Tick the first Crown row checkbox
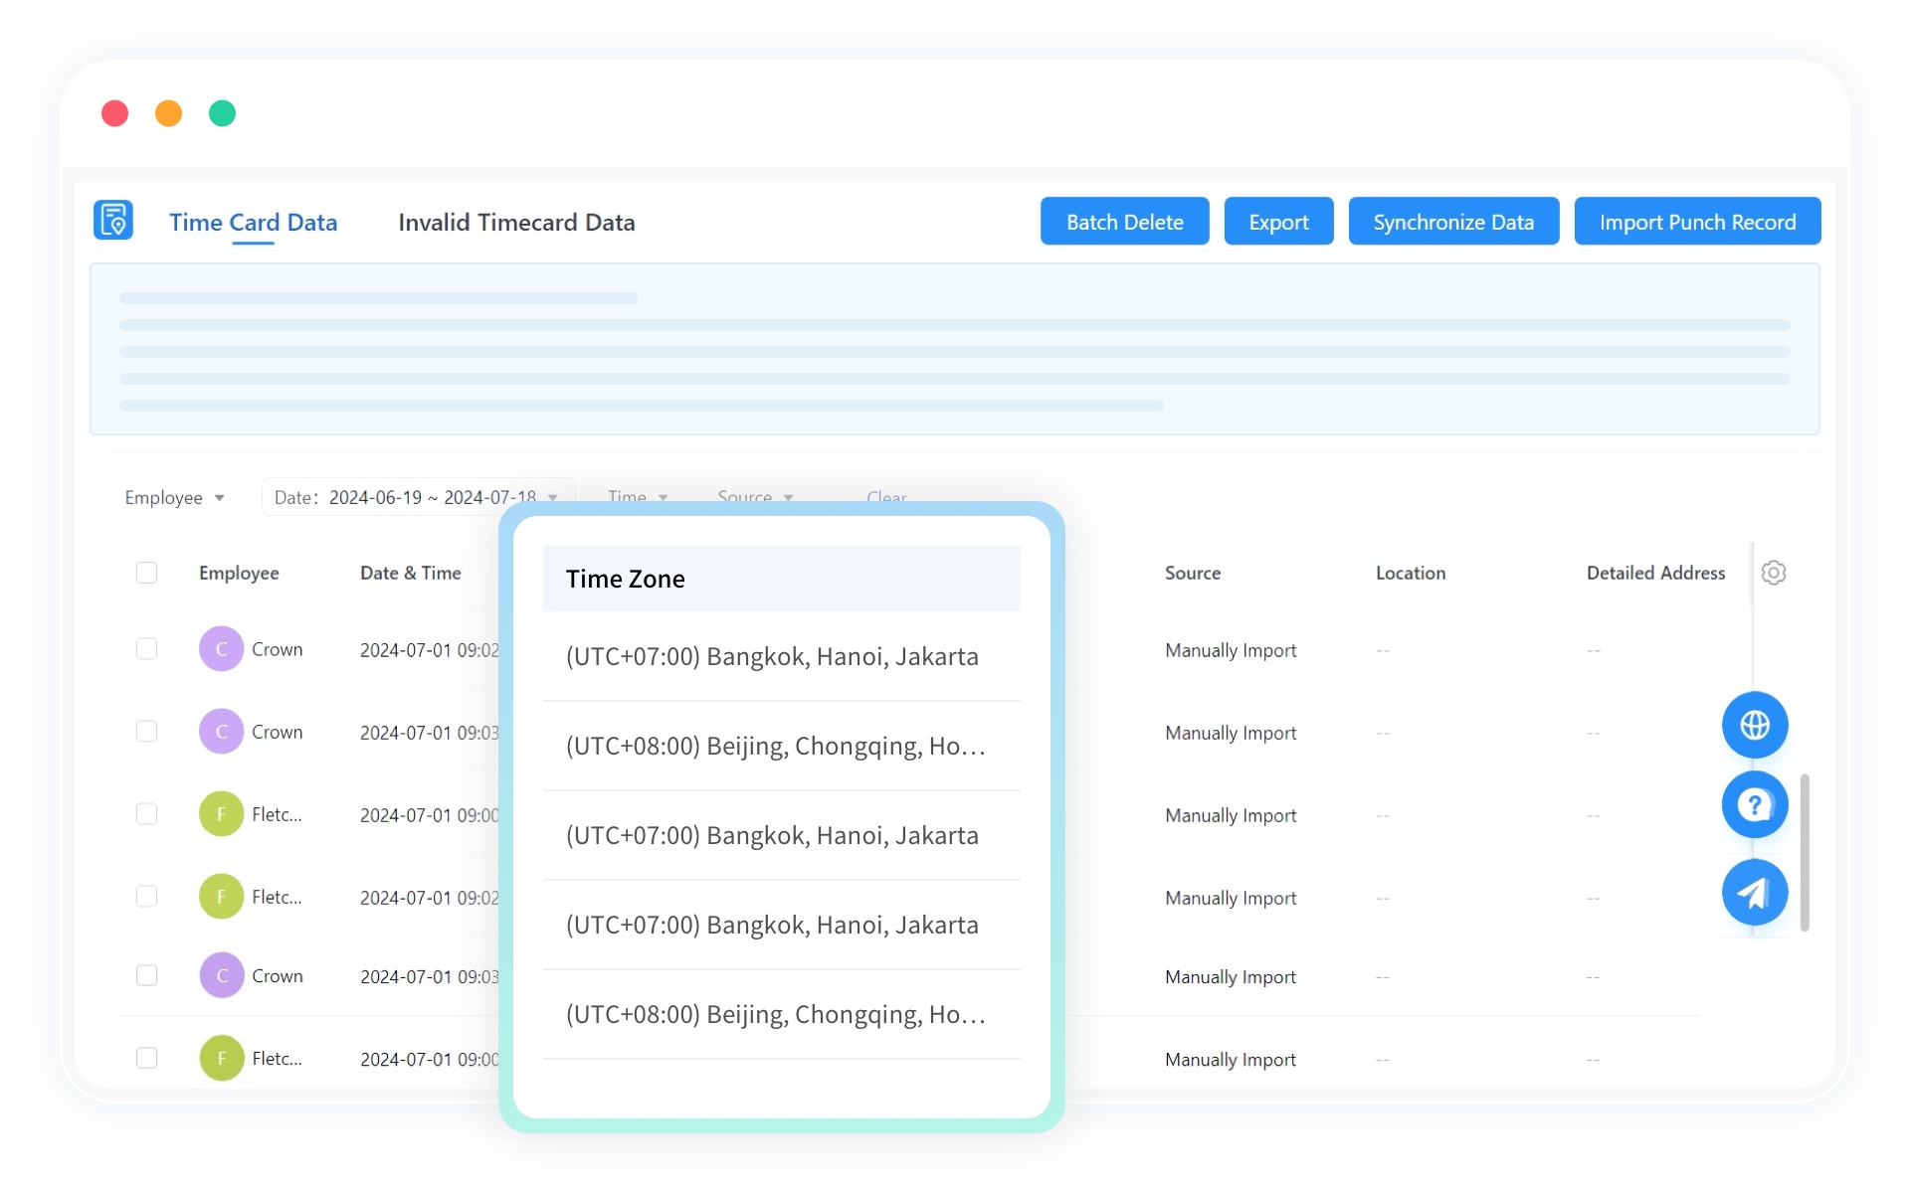The height and width of the screenshot is (1193, 1910). click(x=146, y=649)
